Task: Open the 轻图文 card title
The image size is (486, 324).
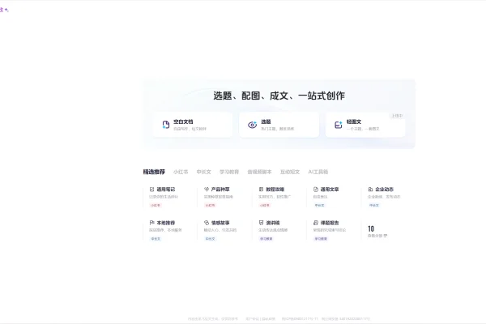Action: click(x=354, y=122)
